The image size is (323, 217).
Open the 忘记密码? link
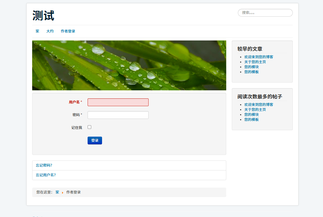click(x=44, y=165)
